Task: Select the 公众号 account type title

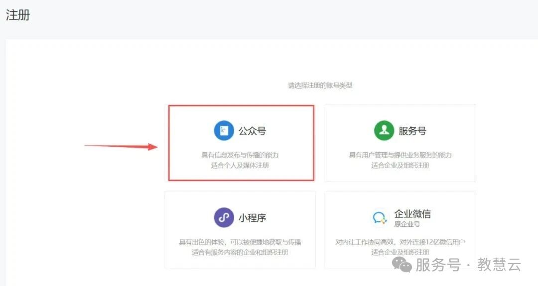Action: tap(252, 131)
